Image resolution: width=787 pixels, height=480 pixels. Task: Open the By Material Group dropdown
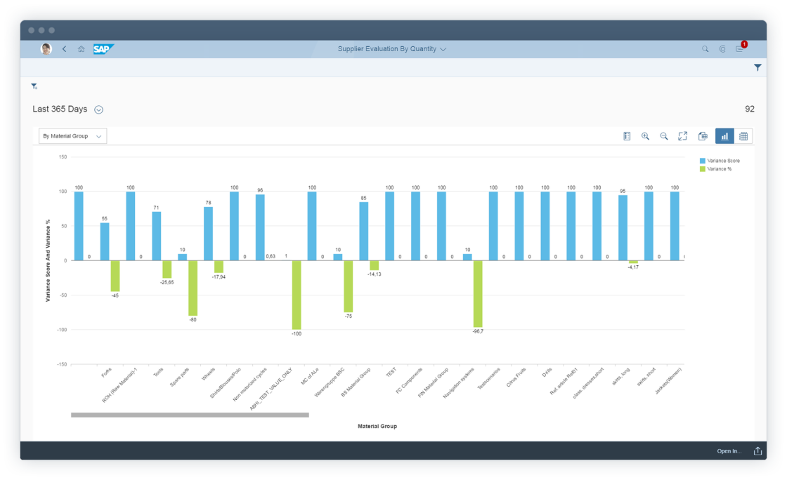73,136
